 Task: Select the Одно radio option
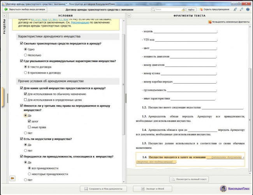pos(25,49)
